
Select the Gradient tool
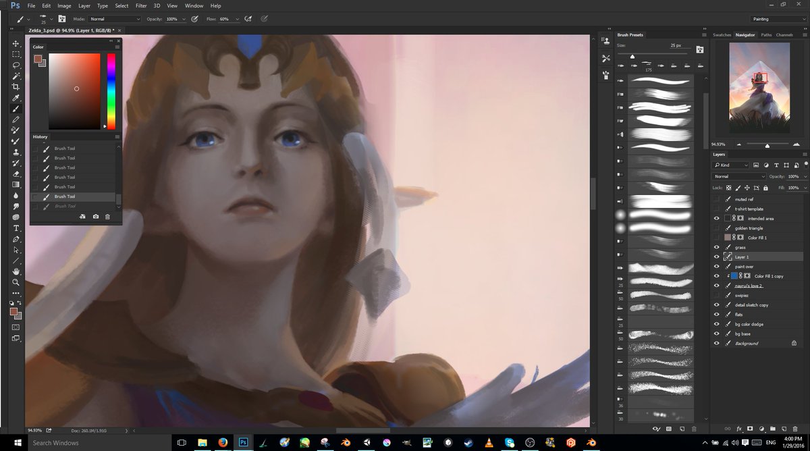tap(16, 184)
